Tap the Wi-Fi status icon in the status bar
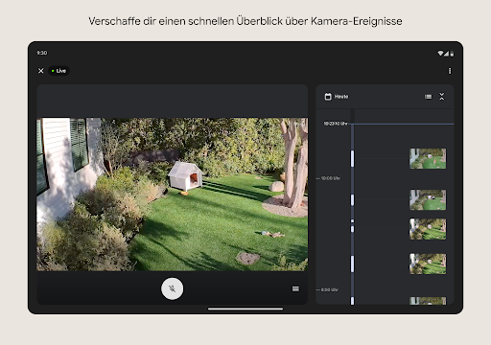This screenshot has height=345, width=491. [440, 53]
